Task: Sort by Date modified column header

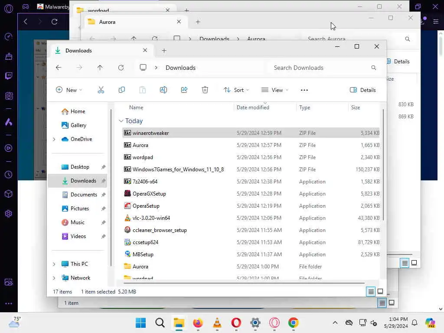Action: point(253,108)
